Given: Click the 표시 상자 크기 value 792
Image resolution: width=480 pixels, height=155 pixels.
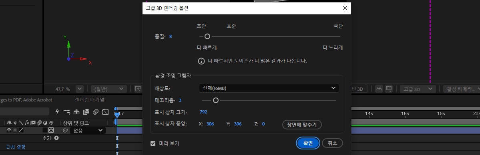Looking at the screenshot, I should [203, 112].
